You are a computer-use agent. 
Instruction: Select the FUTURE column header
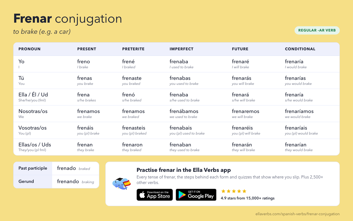click(240, 49)
